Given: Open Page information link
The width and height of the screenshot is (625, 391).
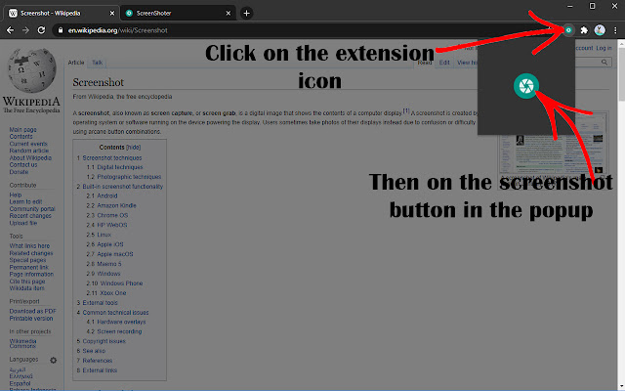Looking at the screenshot, I should [x=31, y=274].
